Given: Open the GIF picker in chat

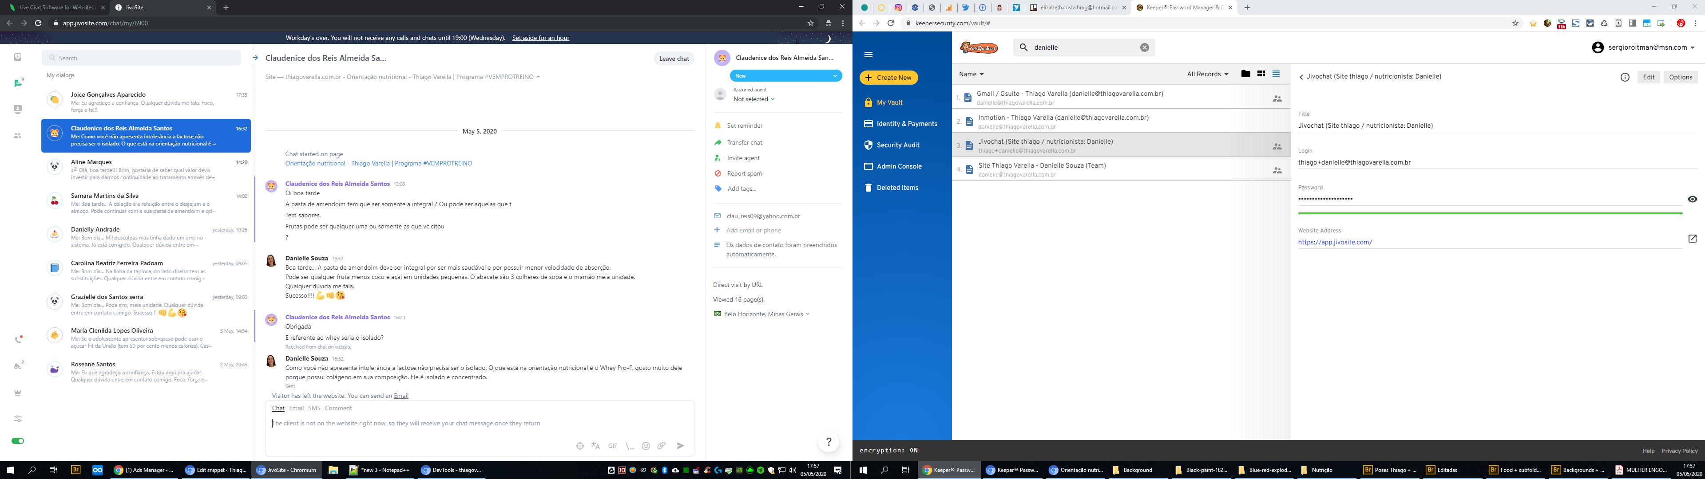Looking at the screenshot, I should [x=612, y=446].
